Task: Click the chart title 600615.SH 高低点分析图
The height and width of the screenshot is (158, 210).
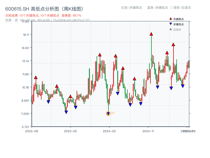Action: coord(44,8)
